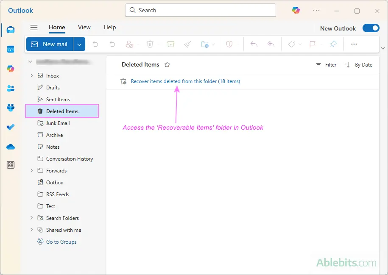388x275 pixels.
Task: Collapse the account folder list chevron
Action: (x=30, y=61)
